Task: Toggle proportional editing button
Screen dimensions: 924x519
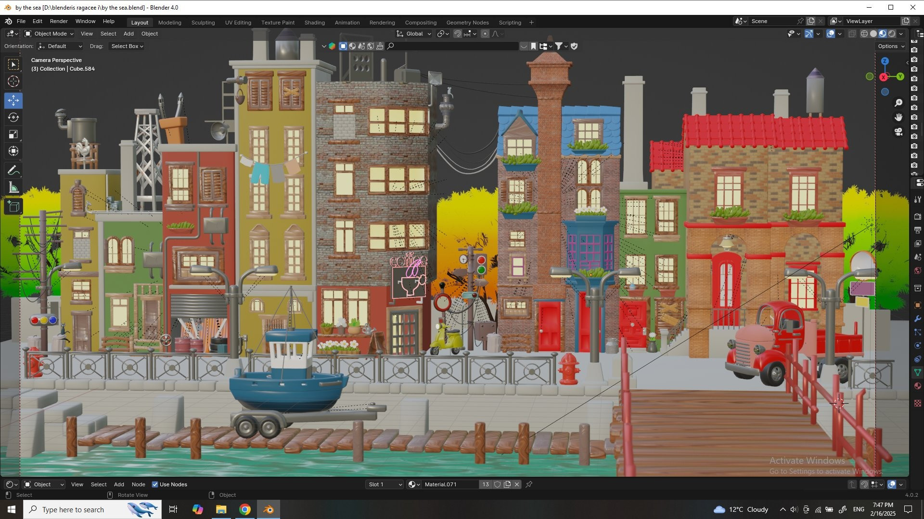Action: coord(485,34)
